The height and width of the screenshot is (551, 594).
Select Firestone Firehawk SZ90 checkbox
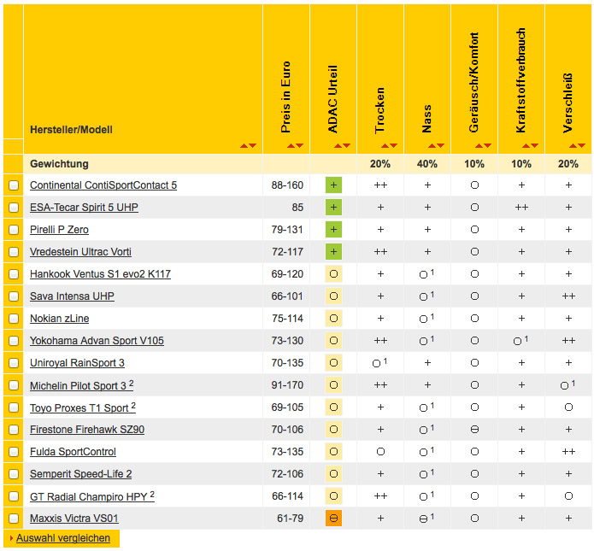(14, 430)
